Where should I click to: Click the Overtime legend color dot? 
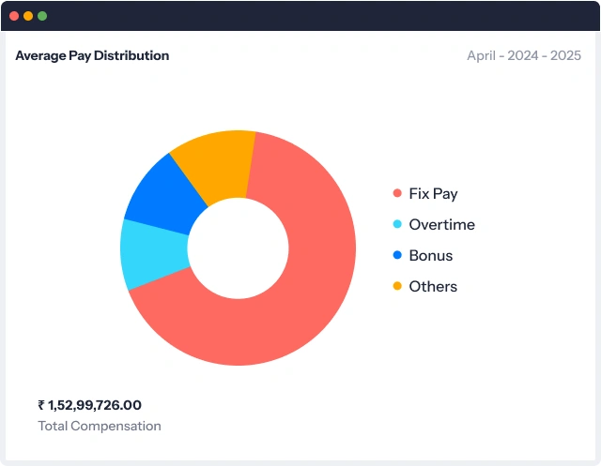(x=397, y=224)
